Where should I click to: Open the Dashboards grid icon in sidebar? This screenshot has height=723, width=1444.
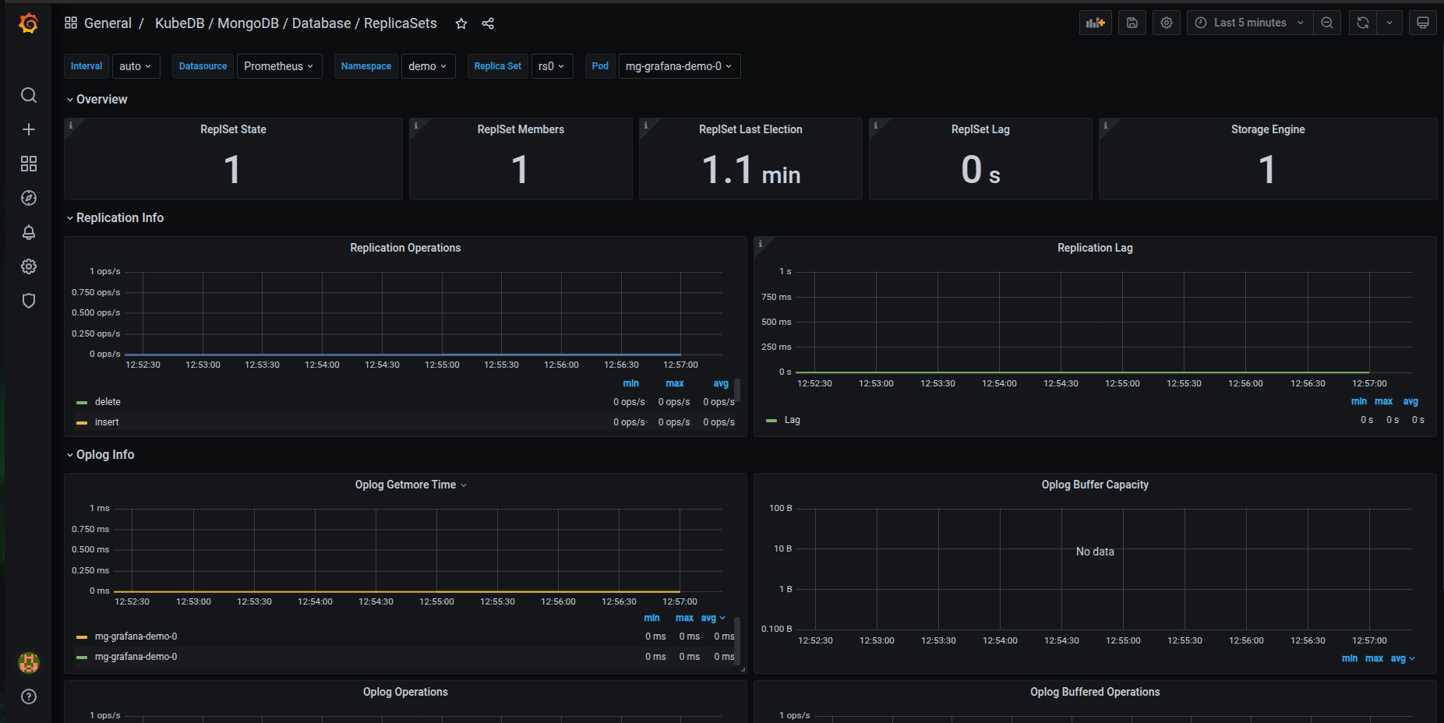click(x=29, y=164)
